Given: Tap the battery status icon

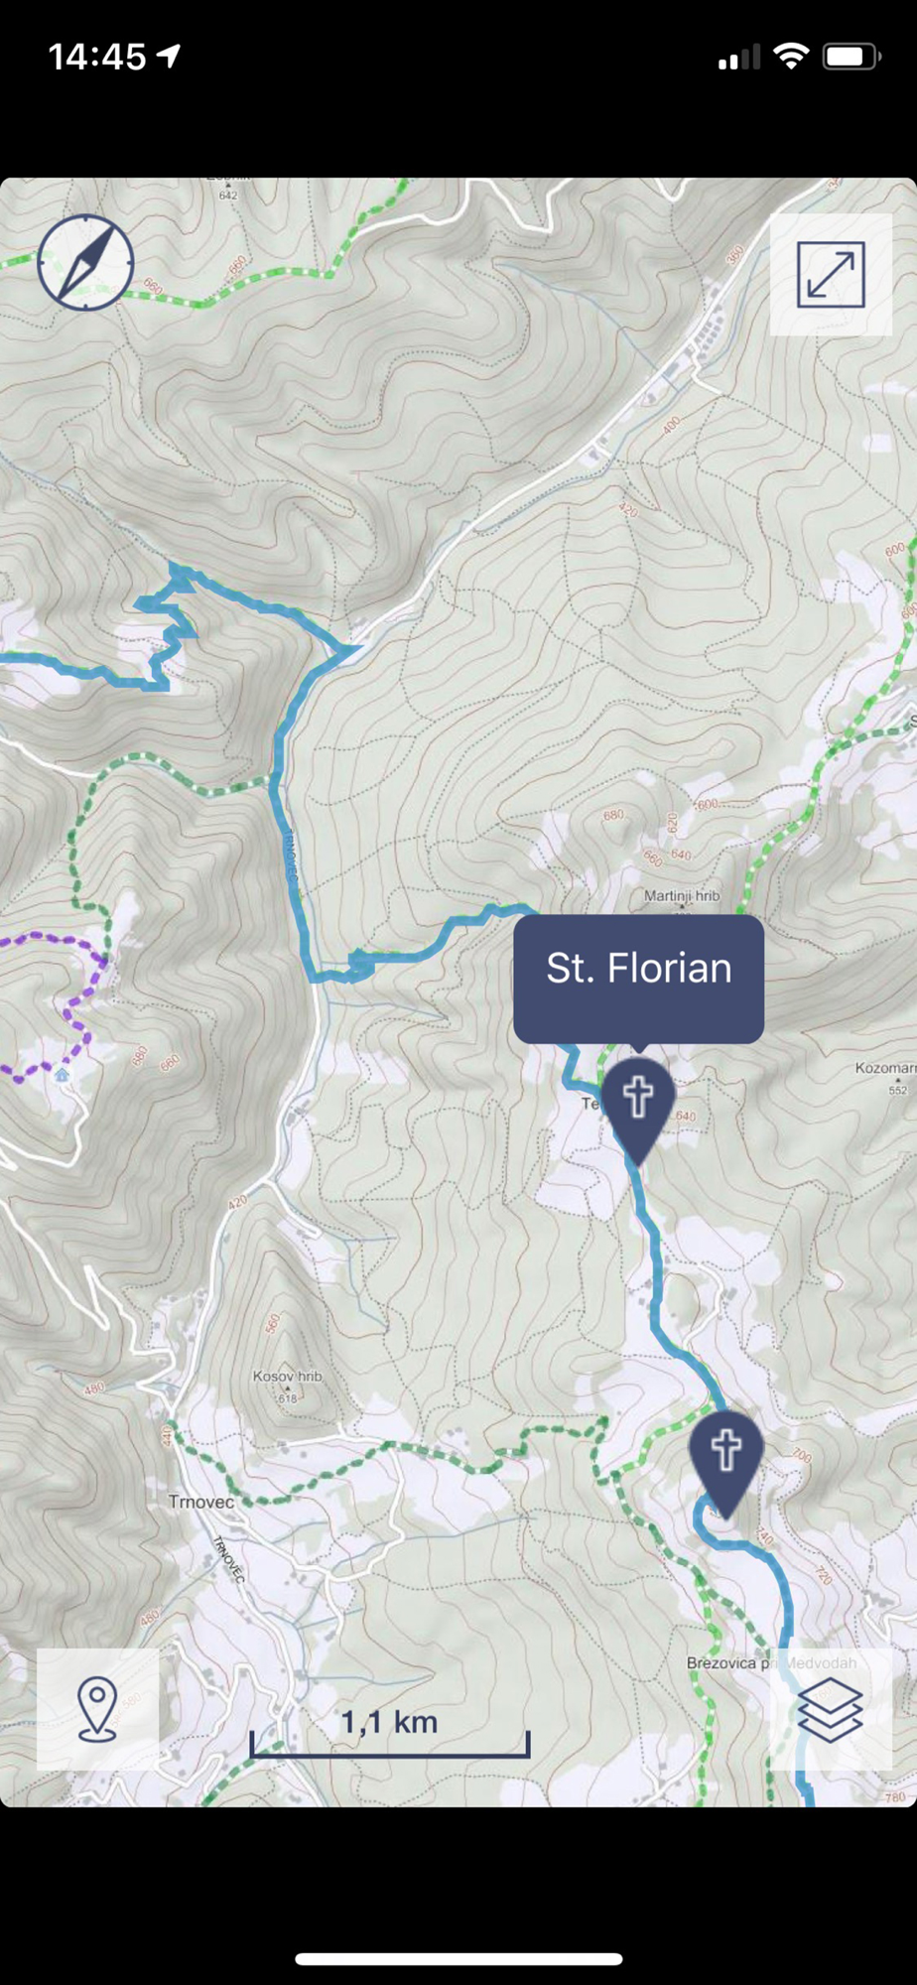Looking at the screenshot, I should [x=851, y=57].
